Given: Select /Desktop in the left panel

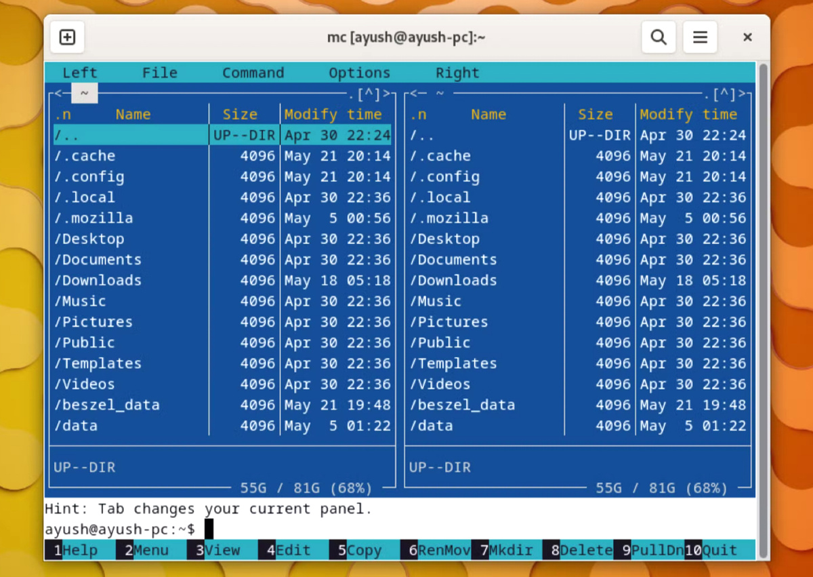Looking at the screenshot, I should 222,239.
